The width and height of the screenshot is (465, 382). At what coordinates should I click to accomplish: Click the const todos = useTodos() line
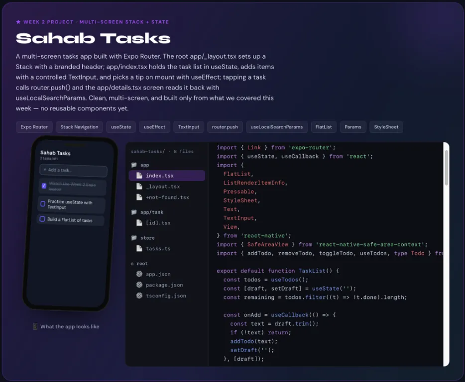[266, 280]
